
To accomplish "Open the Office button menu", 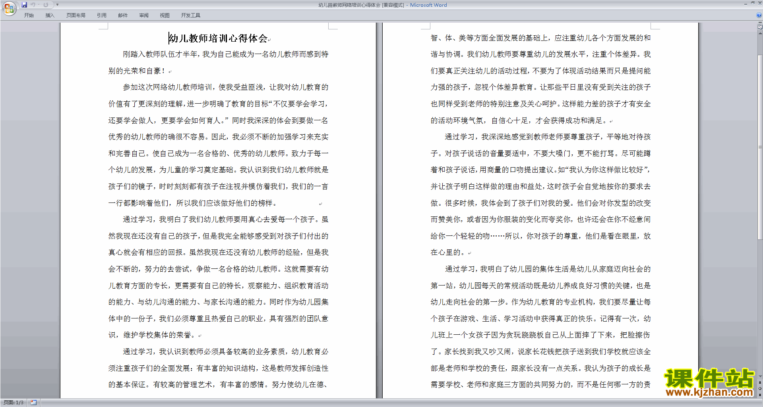I will coord(9,8).
